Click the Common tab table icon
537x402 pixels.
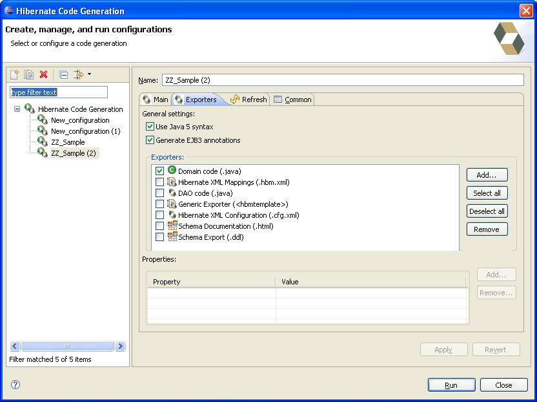tap(278, 100)
